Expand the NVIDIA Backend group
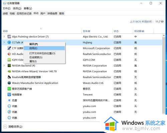 click(x=4, y=66)
